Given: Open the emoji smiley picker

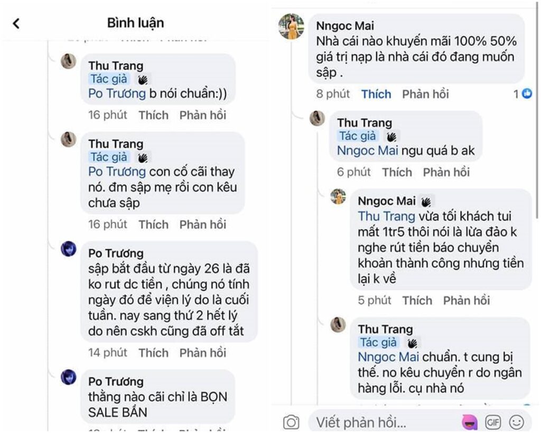Looking at the screenshot, I should coord(517,422).
